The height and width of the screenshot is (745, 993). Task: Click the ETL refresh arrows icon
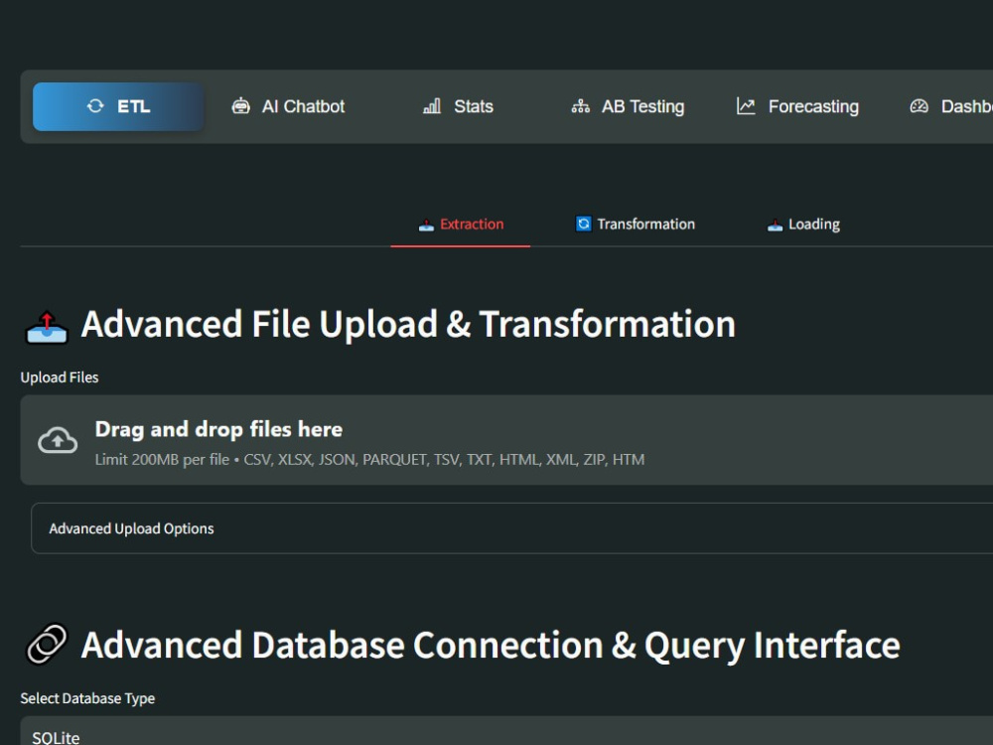point(95,106)
